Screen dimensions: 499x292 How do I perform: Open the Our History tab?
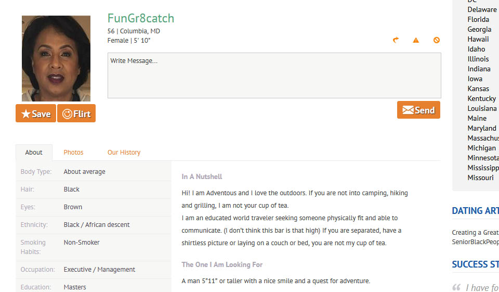point(124,153)
